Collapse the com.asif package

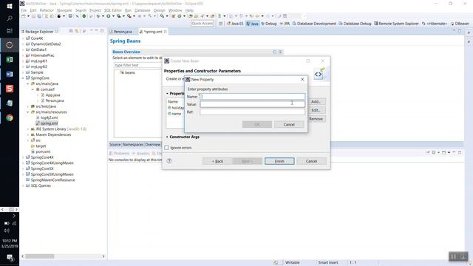click(x=33, y=89)
